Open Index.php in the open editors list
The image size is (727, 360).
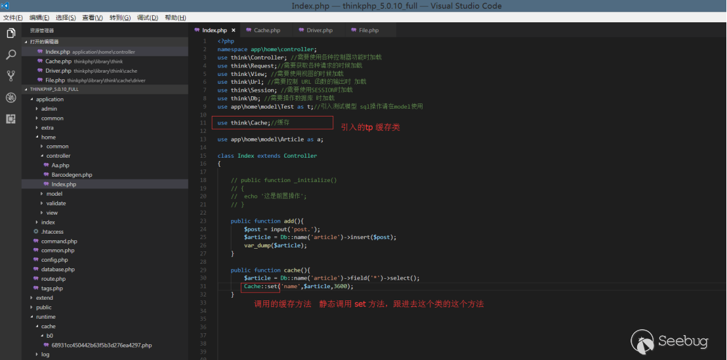tap(105, 52)
